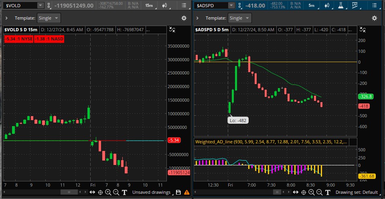385x199 pixels.
Task: Expand the side arrow on $VOLD template bar
Action: [6, 18]
